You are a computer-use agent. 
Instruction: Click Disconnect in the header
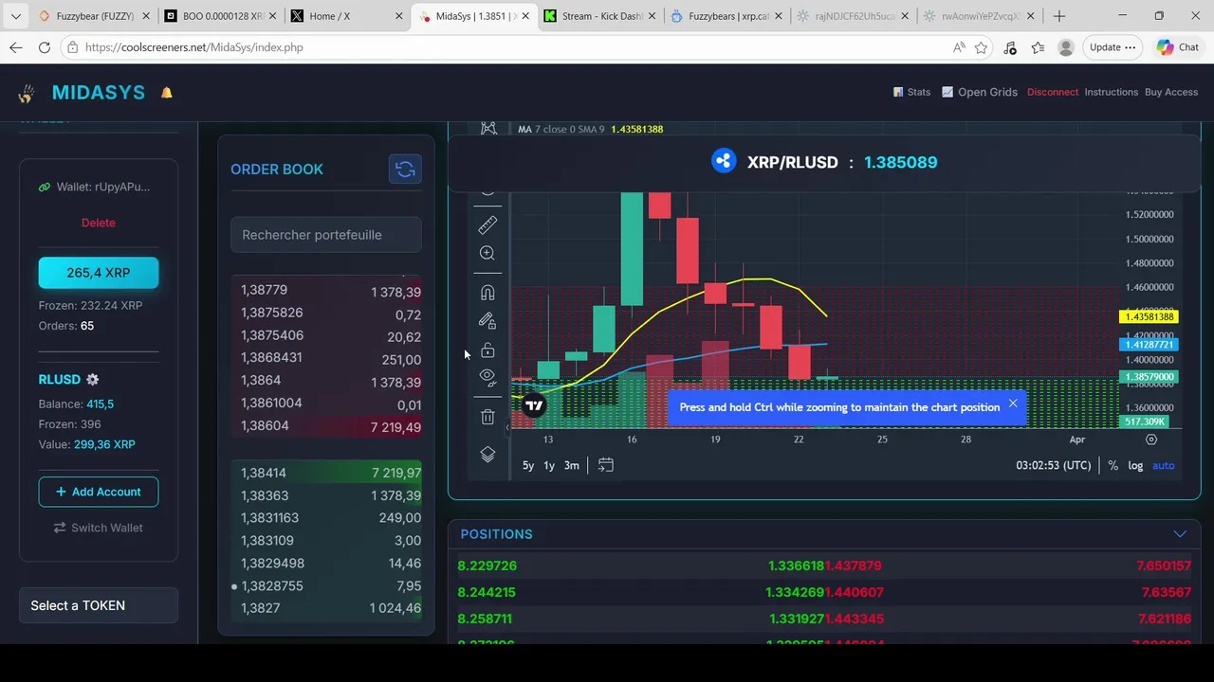pos(1053,92)
